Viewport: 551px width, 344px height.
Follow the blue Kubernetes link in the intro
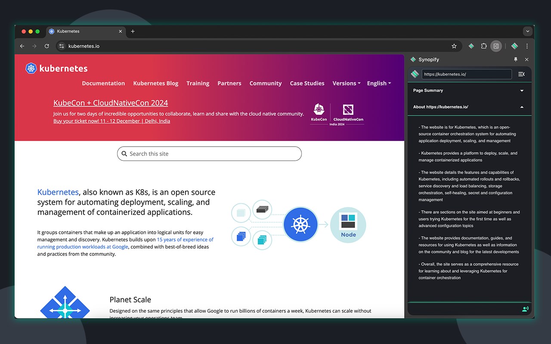pos(58,192)
